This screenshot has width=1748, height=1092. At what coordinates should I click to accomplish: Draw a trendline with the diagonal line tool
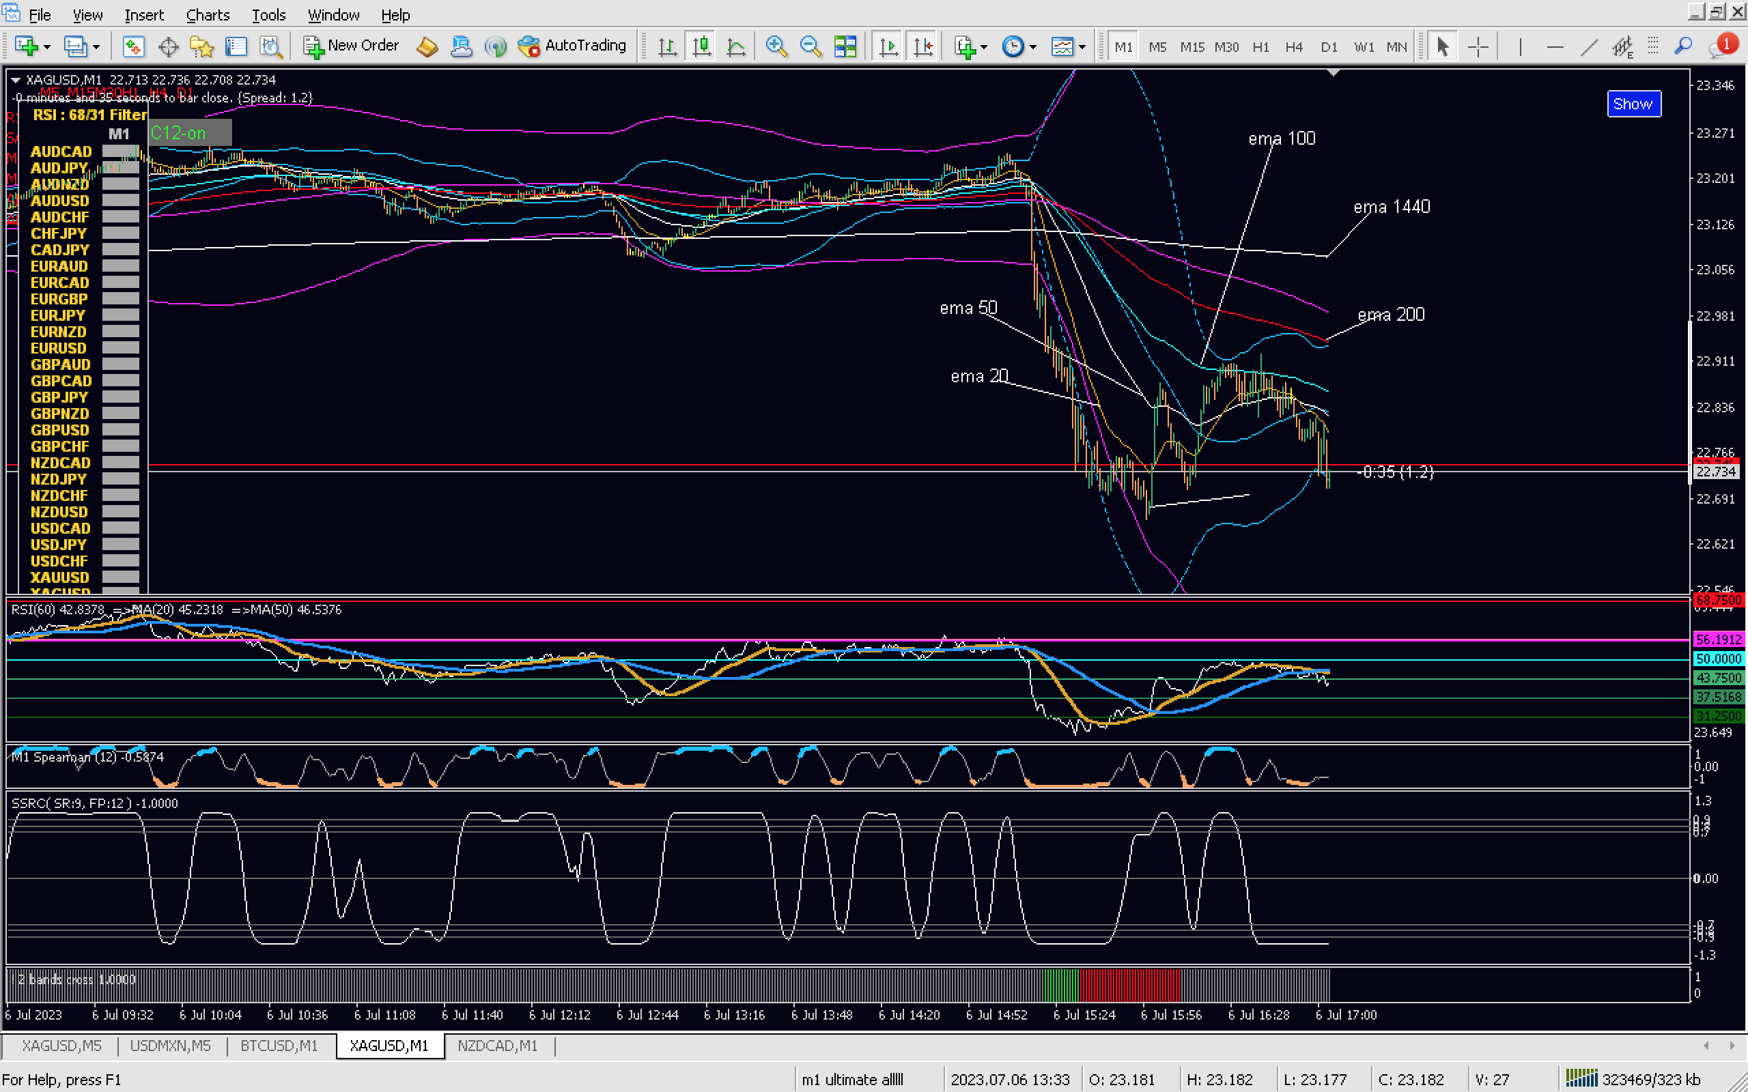1588,47
